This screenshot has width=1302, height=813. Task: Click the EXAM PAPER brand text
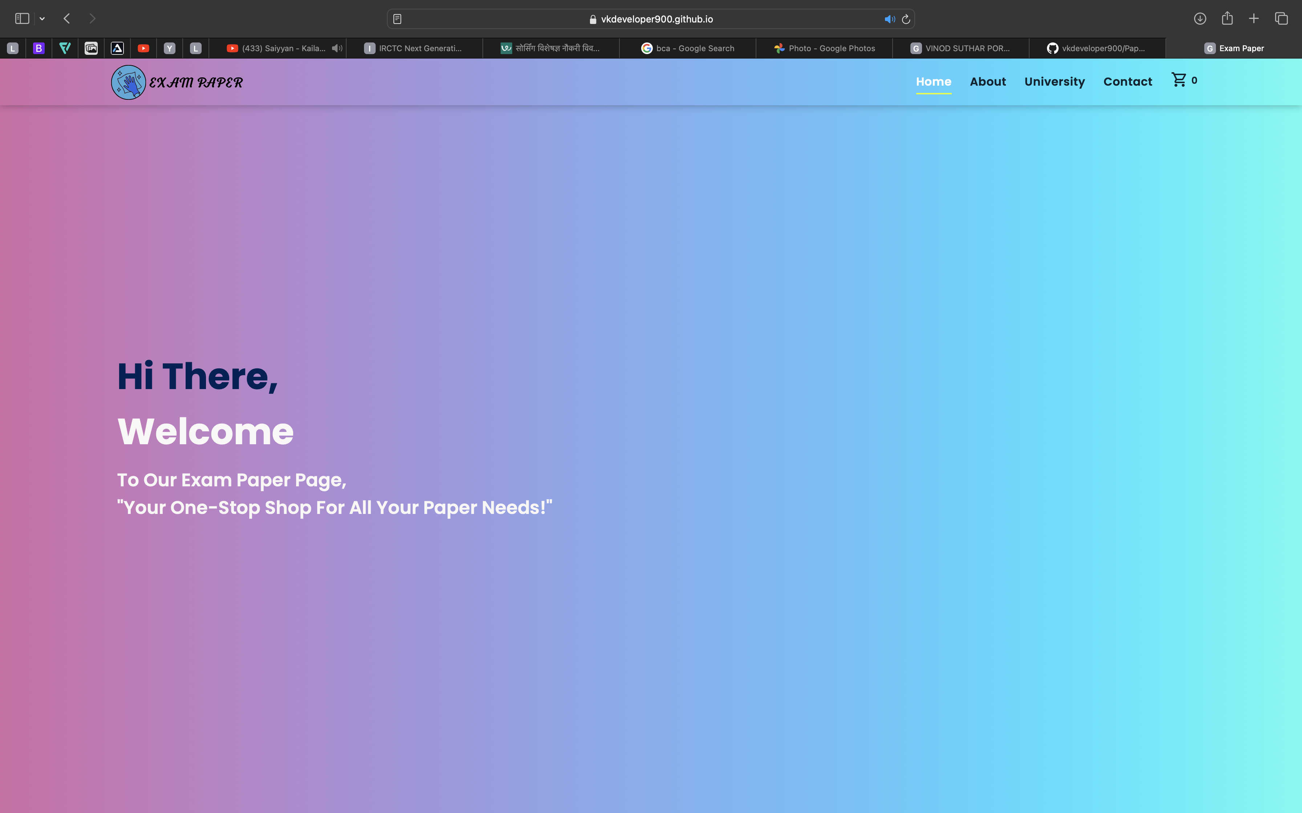[196, 82]
